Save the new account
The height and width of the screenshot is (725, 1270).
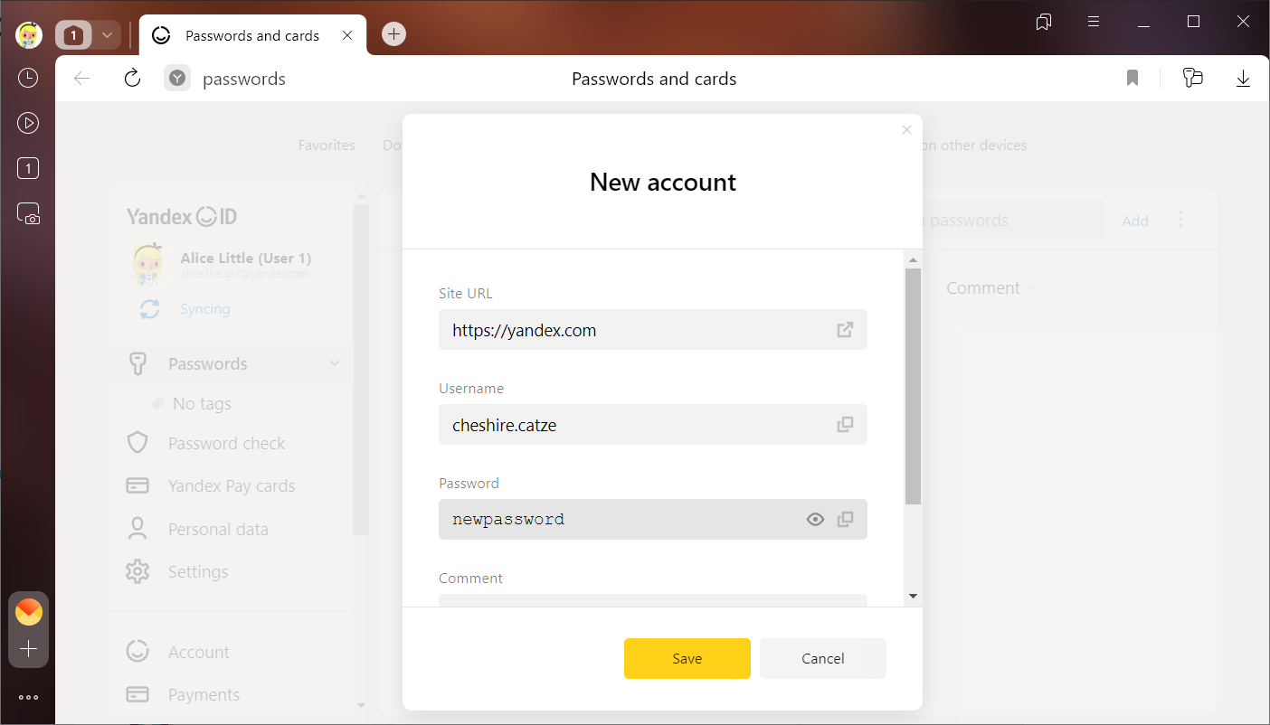click(687, 658)
